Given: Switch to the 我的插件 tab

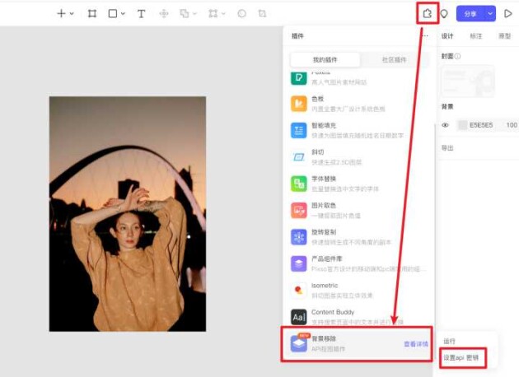Looking at the screenshot, I should [x=325, y=60].
